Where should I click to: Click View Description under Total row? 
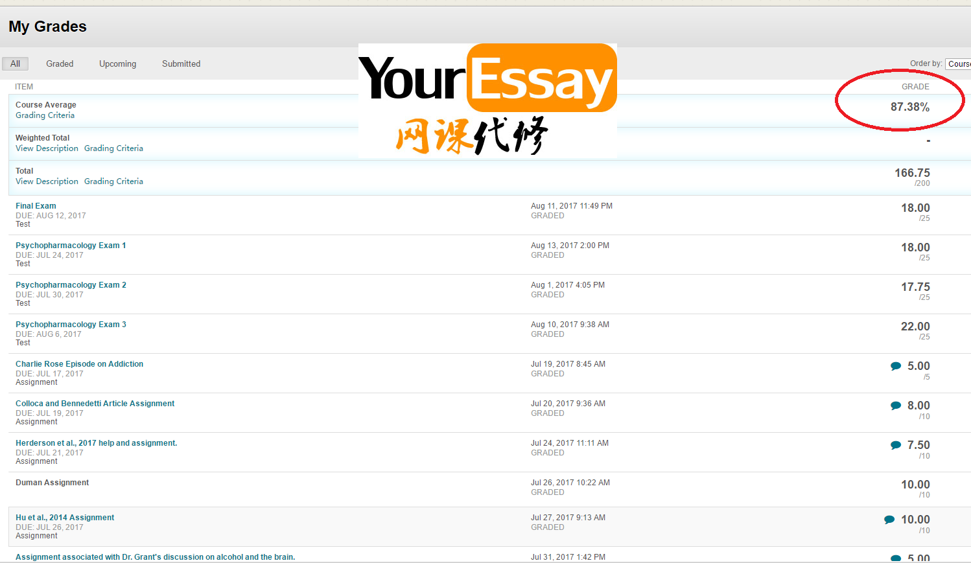(x=47, y=181)
